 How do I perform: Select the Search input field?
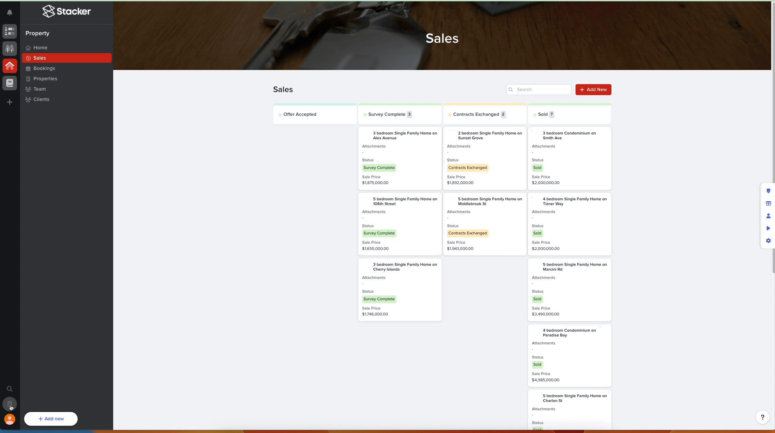pyautogui.click(x=538, y=89)
